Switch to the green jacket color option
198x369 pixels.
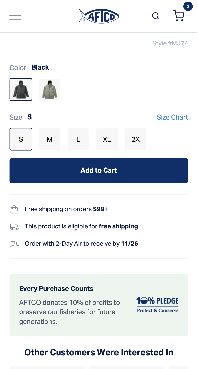(49, 90)
